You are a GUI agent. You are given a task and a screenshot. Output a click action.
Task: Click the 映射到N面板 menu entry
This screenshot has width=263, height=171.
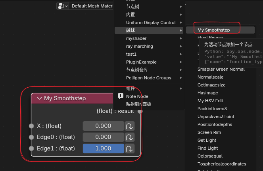click(x=138, y=104)
